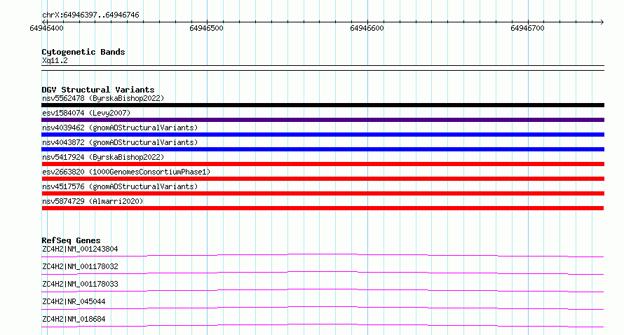Image resolution: width=624 pixels, height=335 pixels.
Task: Click the blue bar for nsv4043872
Action: 323,149
